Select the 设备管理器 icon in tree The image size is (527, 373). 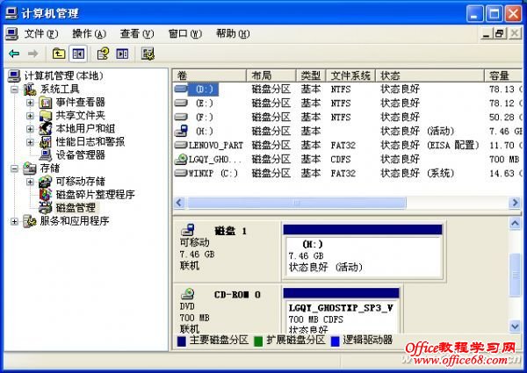[x=46, y=154]
